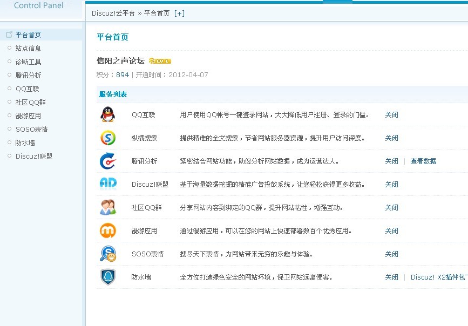Click the orange 漫游应用 m icon
This screenshot has height=326, width=468.
point(108,230)
